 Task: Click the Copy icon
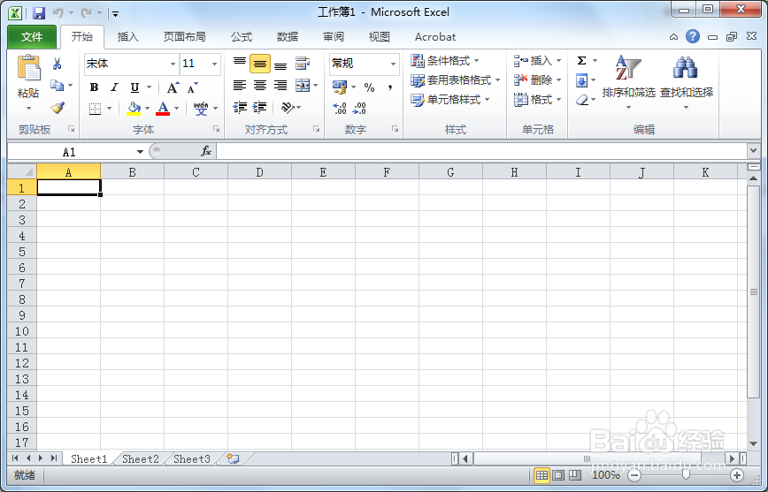pyautogui.click(x=57, y=86)
